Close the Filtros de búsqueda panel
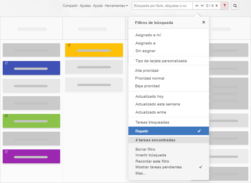Screen dimensions: 251x183 tap(204, 22)
